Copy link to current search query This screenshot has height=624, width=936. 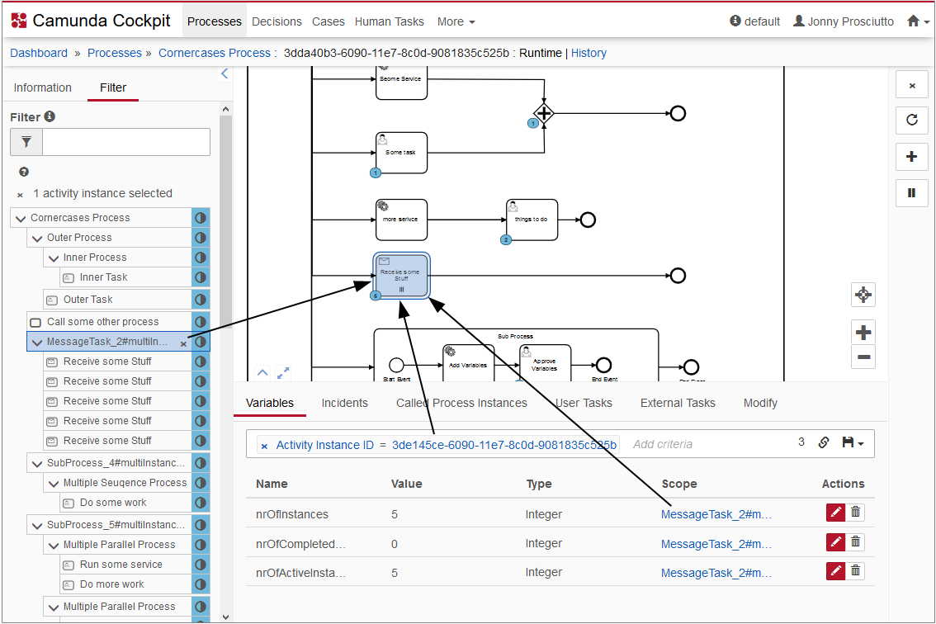[x=823, y=442]
